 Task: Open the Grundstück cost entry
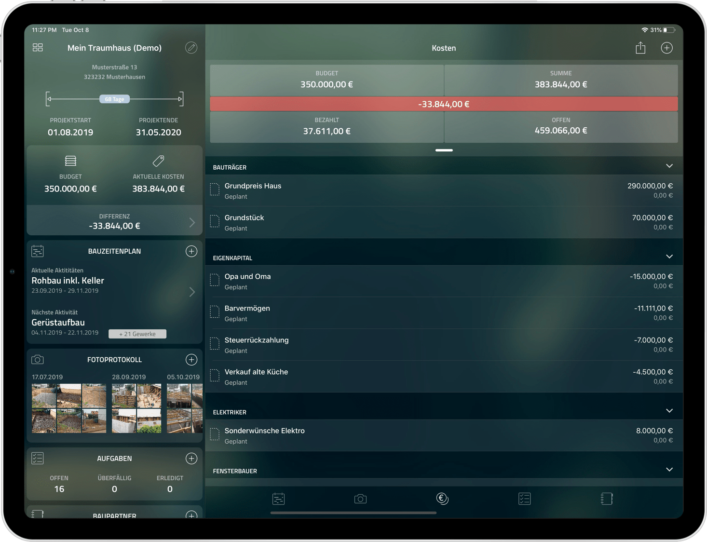pos(444,222)
